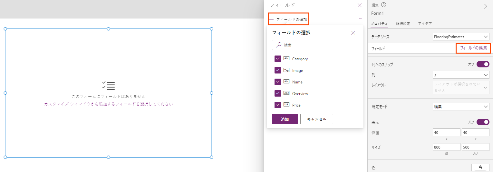Close the フィールド panel with X
Screen dimensions: 493x172
[360, 5]
